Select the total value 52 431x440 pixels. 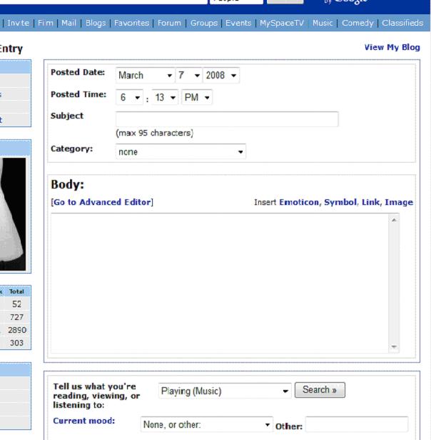point(17,304)
